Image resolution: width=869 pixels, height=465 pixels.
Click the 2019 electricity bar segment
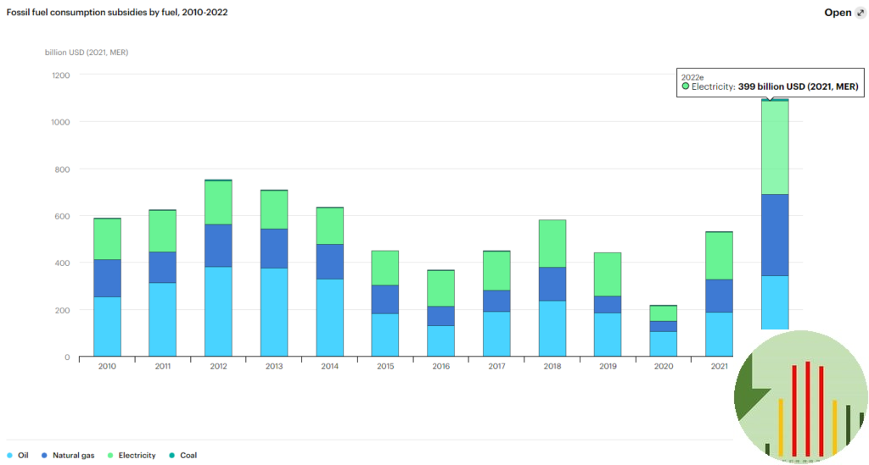608,274
